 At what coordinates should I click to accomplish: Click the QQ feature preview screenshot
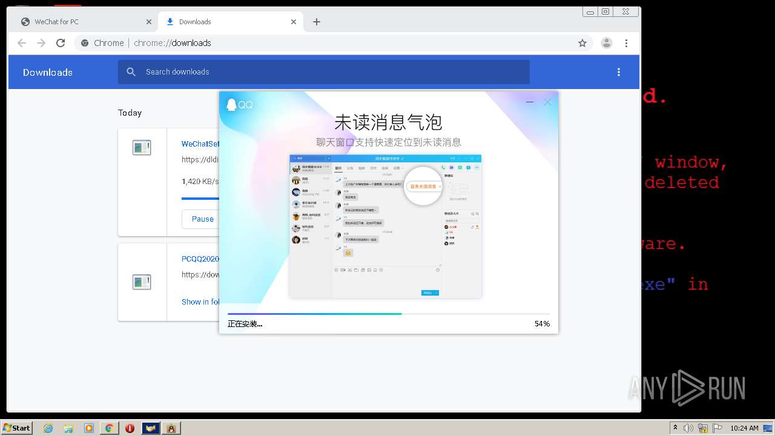(385, 226)
